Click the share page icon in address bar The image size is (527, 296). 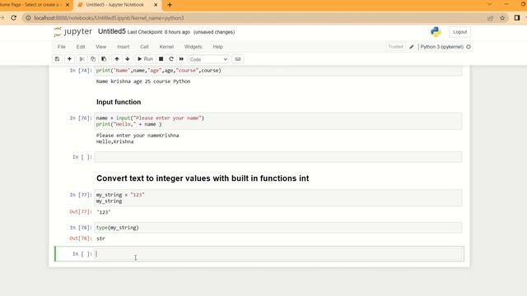point(491,18)
